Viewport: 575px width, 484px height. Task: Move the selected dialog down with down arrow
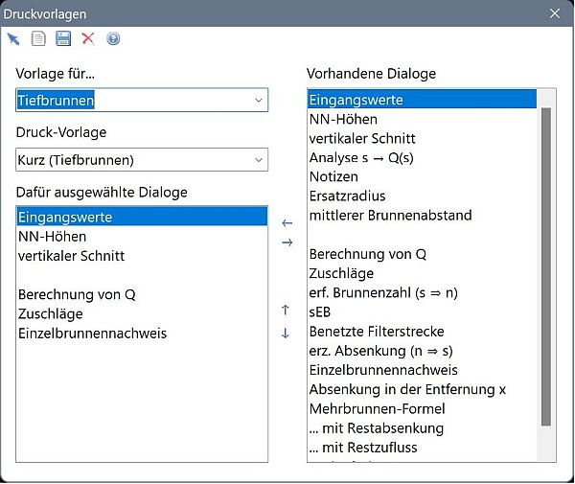pos(286,334)
